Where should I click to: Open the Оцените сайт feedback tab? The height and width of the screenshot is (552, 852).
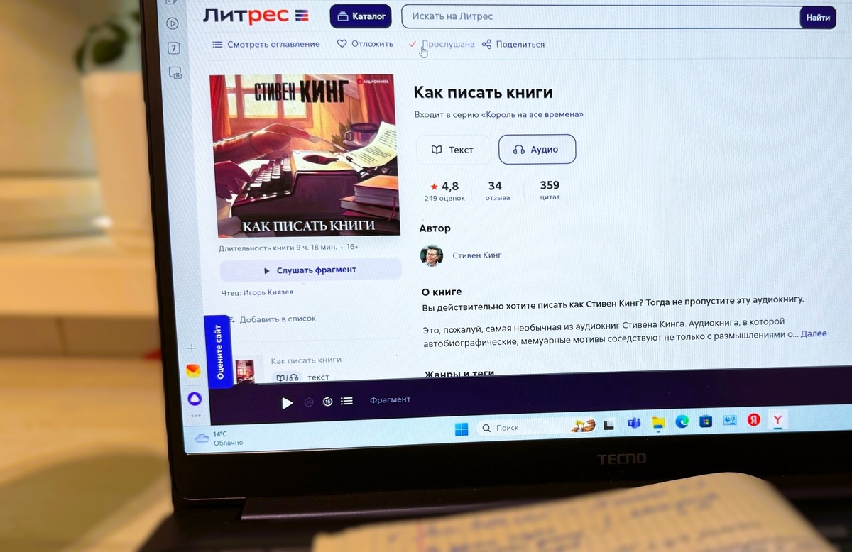click(219, 353)
